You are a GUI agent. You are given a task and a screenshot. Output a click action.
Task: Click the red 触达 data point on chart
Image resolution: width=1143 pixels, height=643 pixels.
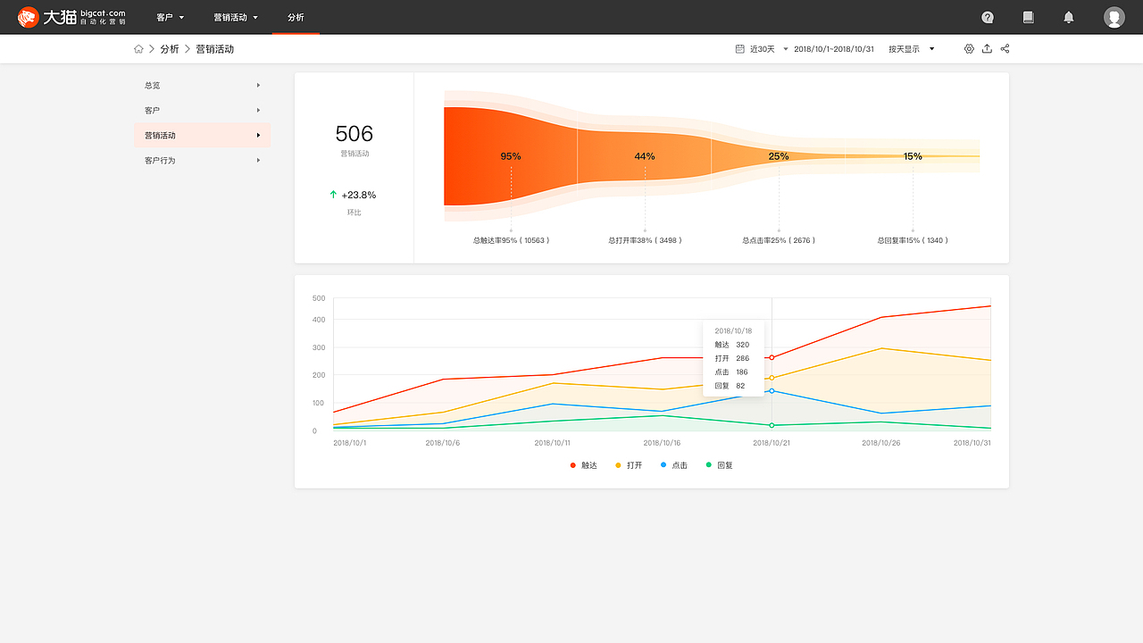tap(772, 358)
